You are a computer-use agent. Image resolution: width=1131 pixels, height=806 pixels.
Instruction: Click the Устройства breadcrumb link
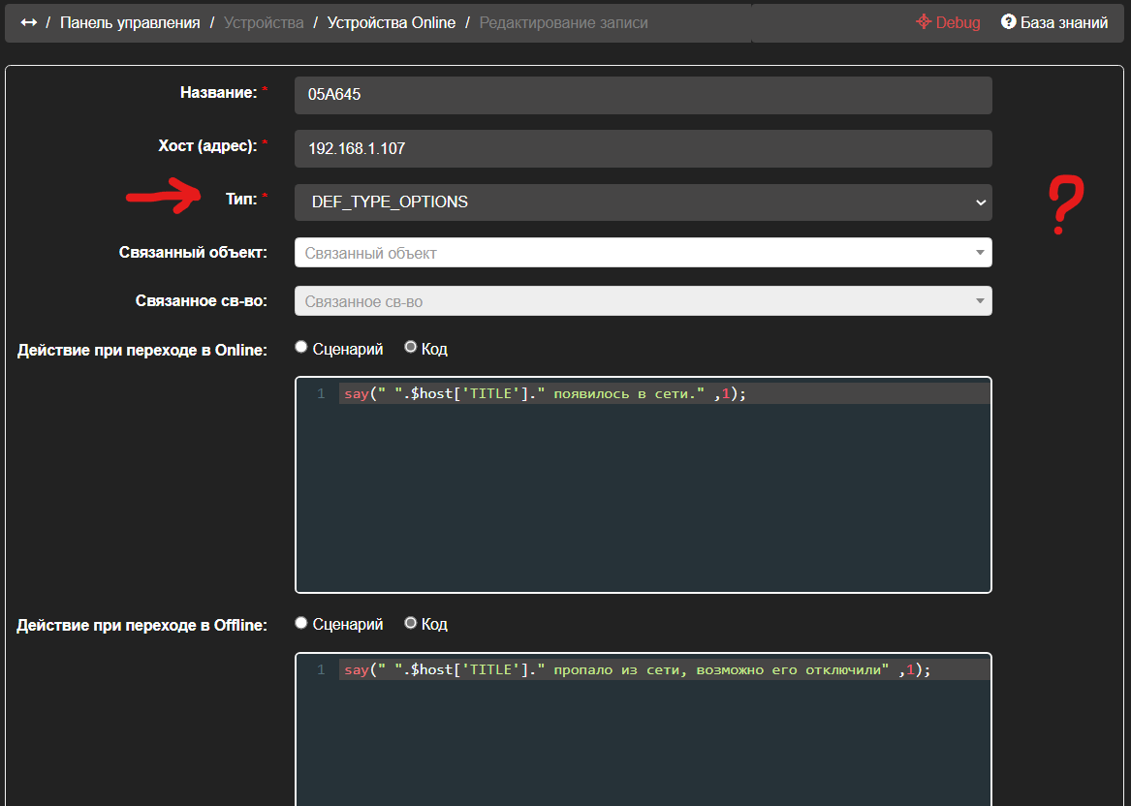pyautogui.click(x=263, y=22)
